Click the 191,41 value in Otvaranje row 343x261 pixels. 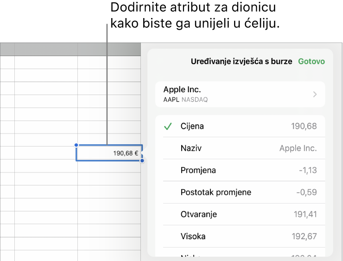305,214
